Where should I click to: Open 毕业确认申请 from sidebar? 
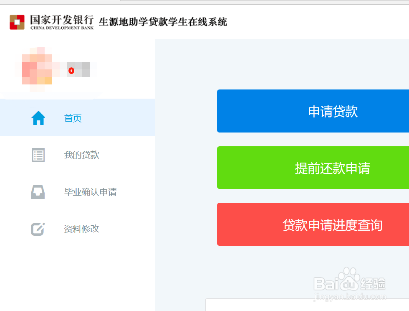click(90, 192)
